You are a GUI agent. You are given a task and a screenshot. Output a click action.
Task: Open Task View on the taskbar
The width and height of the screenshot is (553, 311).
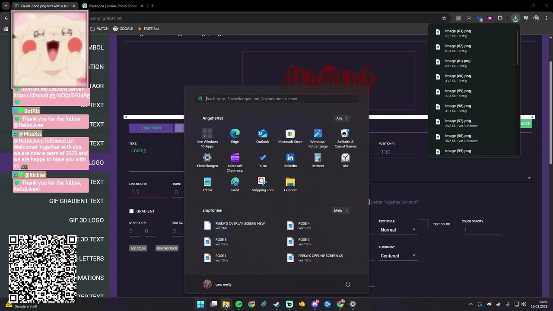click(x=213, y=304)
